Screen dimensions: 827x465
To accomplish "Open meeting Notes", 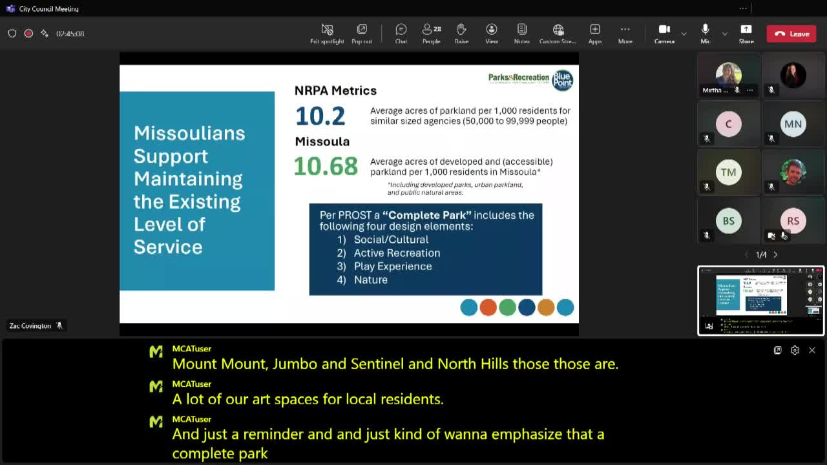I will point(521,34).
